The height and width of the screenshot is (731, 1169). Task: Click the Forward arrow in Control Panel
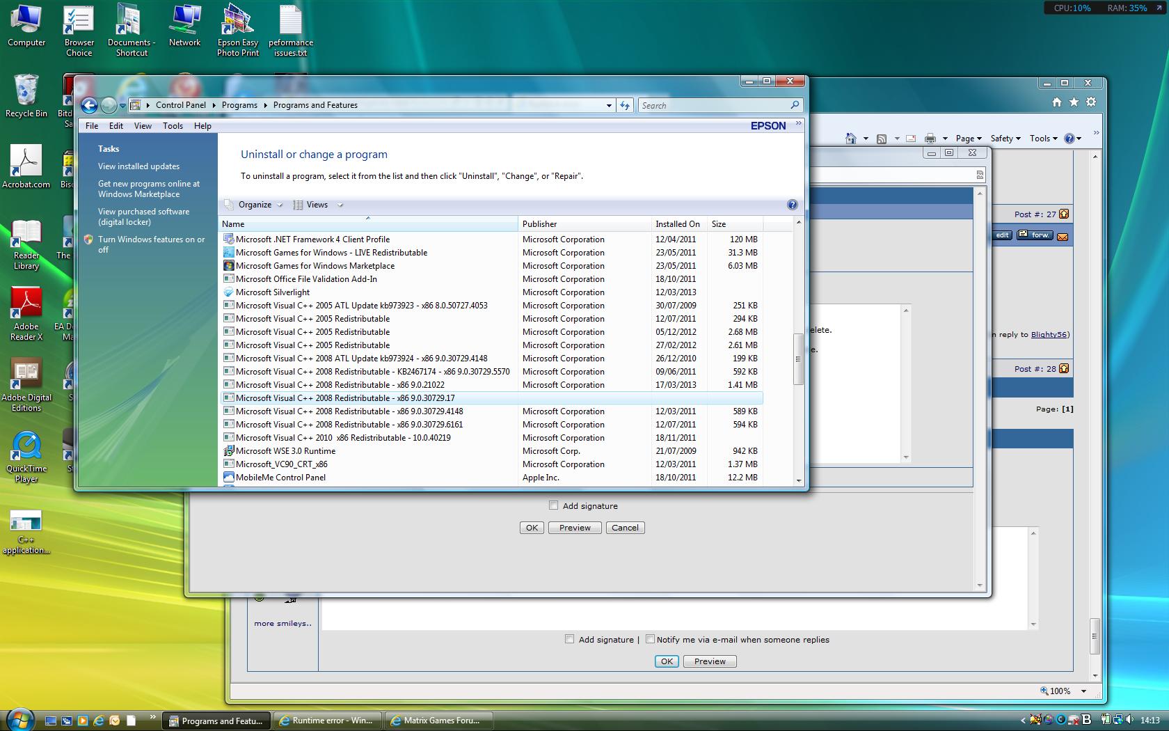pyautogui.click(x=109, y=105)
